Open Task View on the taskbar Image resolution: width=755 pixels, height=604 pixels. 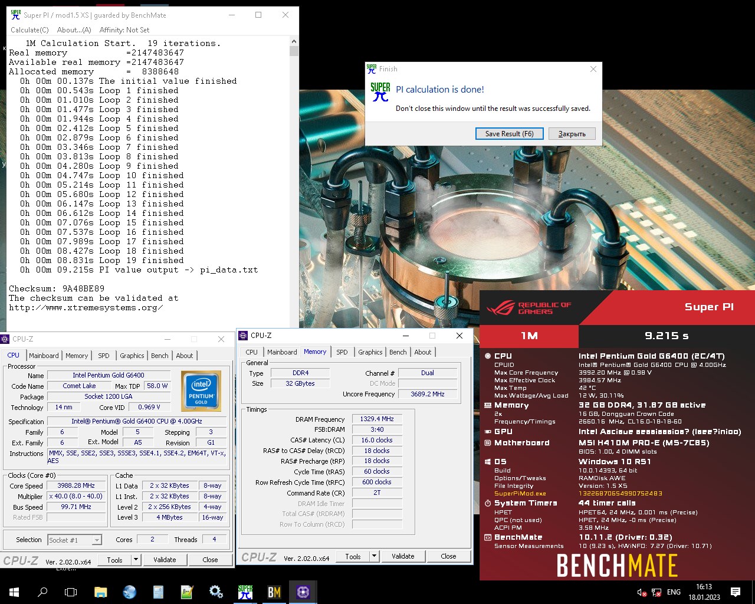click(71, 592)
